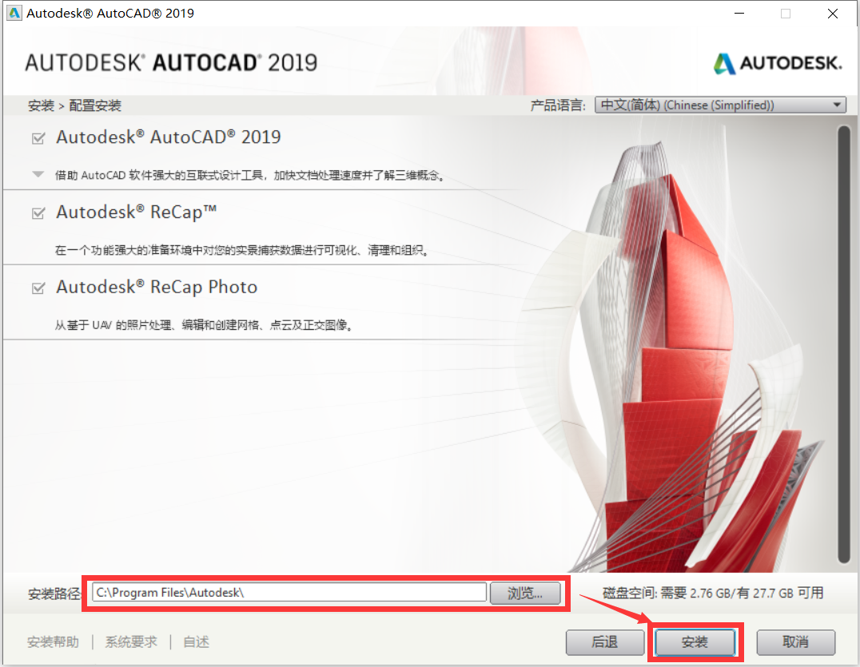
Task: Click the 后退 back button
Action: pyautogui.click(x=605, y=642)
